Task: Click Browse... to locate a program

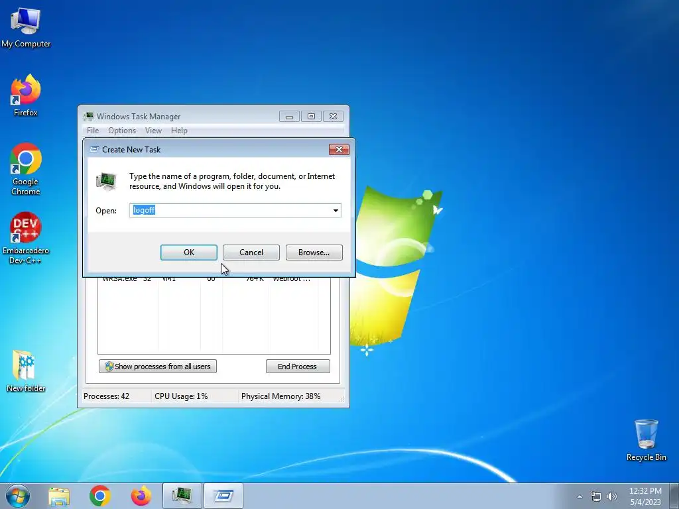Action: coord(314,253)
